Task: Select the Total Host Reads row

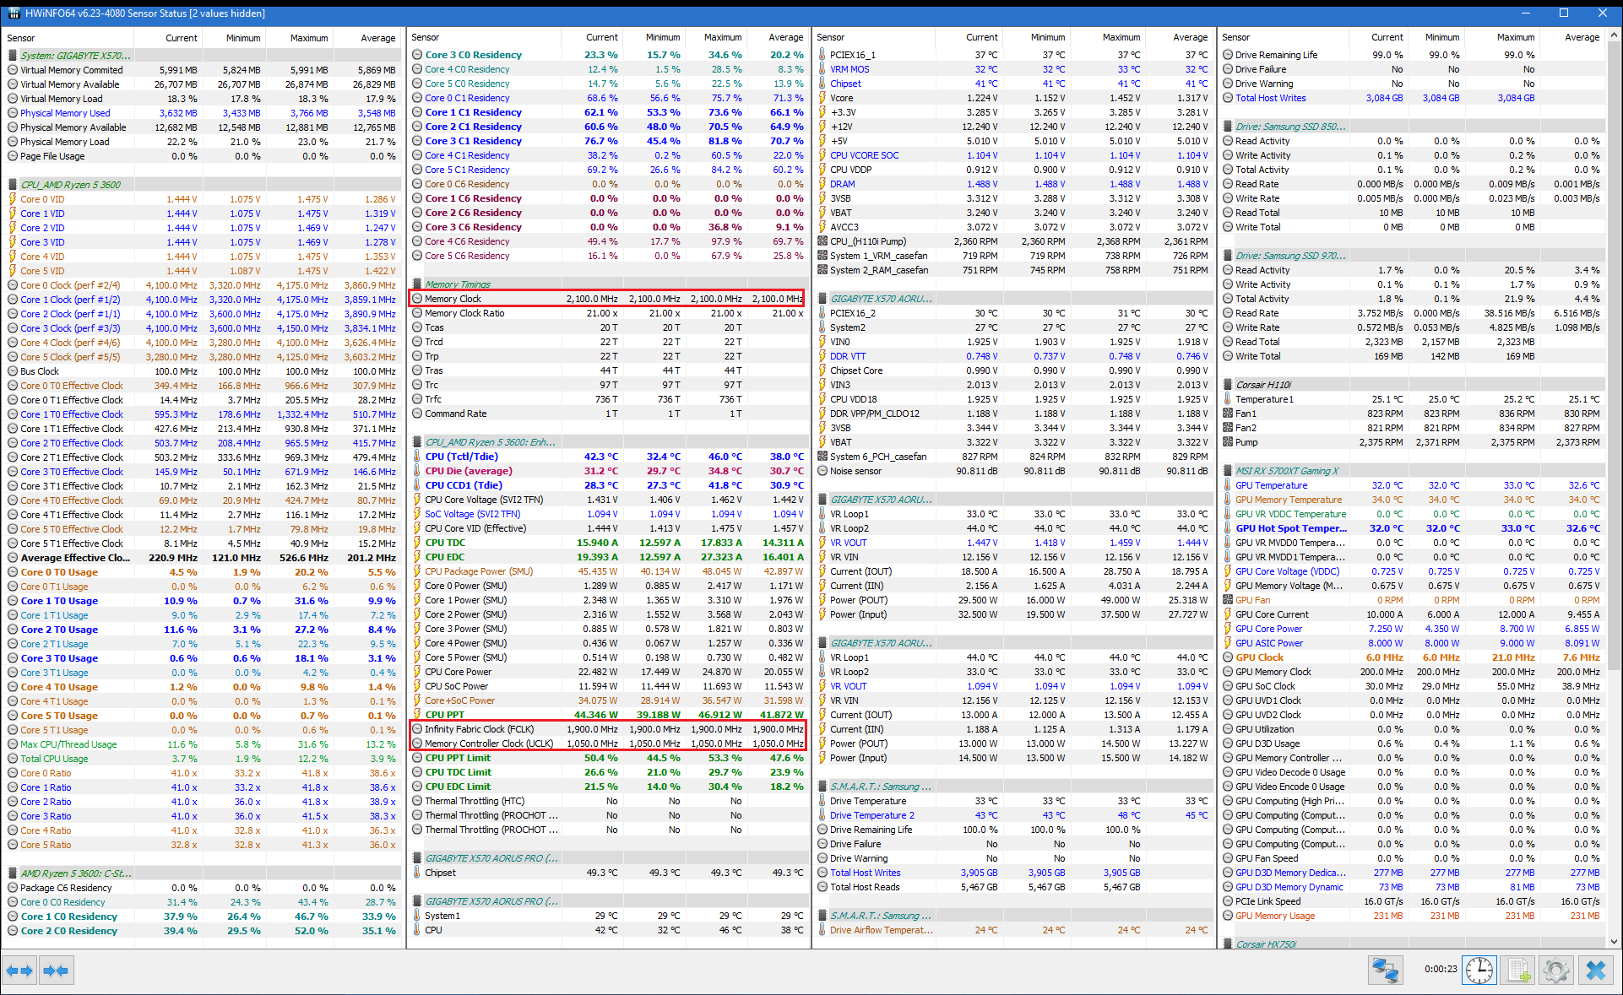Action: click(x=1013, y=887)
